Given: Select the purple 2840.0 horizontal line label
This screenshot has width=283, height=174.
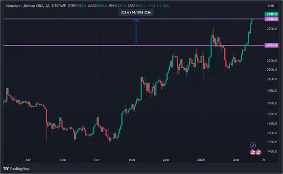Looking at the screenshot, I should click(271, 19).
